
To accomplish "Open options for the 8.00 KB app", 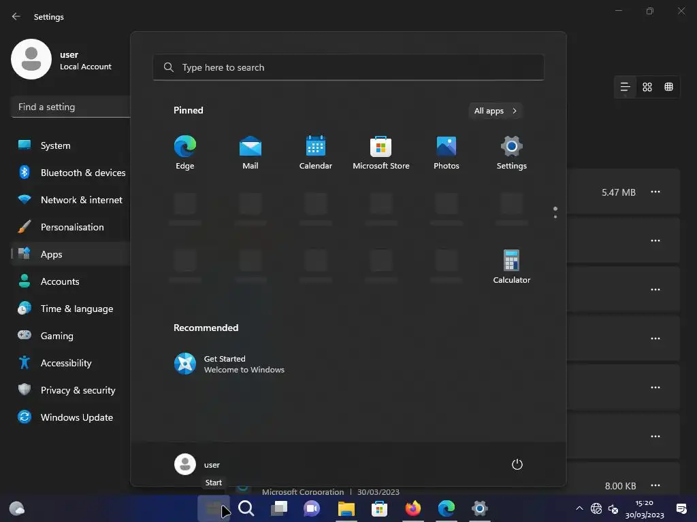I will pyautogui.click(x=655, y=485).
